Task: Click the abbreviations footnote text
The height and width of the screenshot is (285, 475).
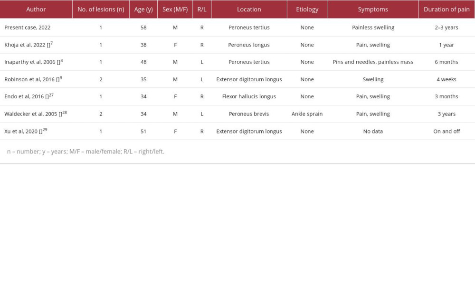Action: pyautogui.click(x=85, y=152)
